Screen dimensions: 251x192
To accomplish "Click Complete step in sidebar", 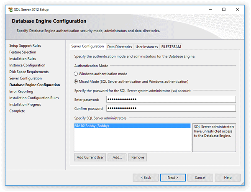I will click(x=17, y=111).
